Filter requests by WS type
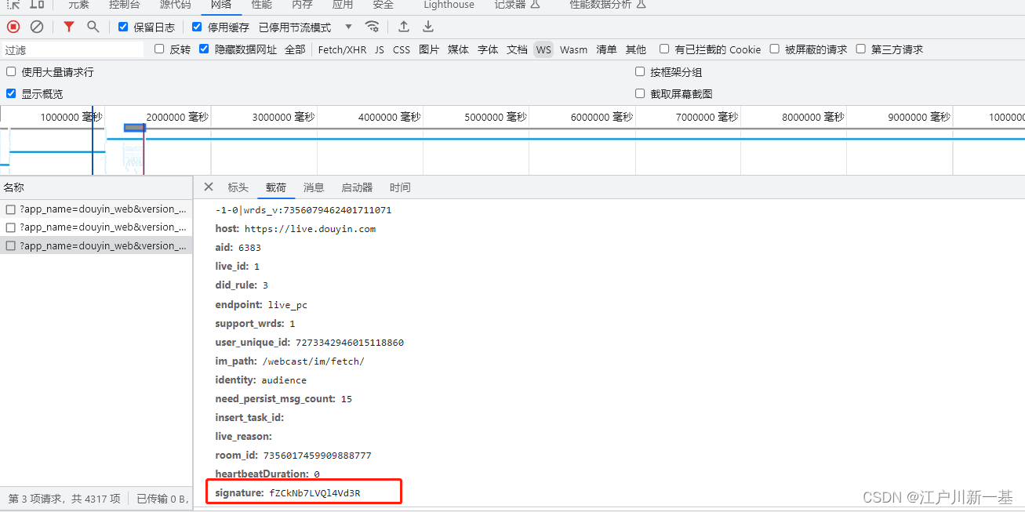The image size is (1025, 512). (x=543, y=49)
